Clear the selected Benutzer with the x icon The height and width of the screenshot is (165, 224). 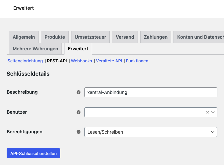(207, 112)
